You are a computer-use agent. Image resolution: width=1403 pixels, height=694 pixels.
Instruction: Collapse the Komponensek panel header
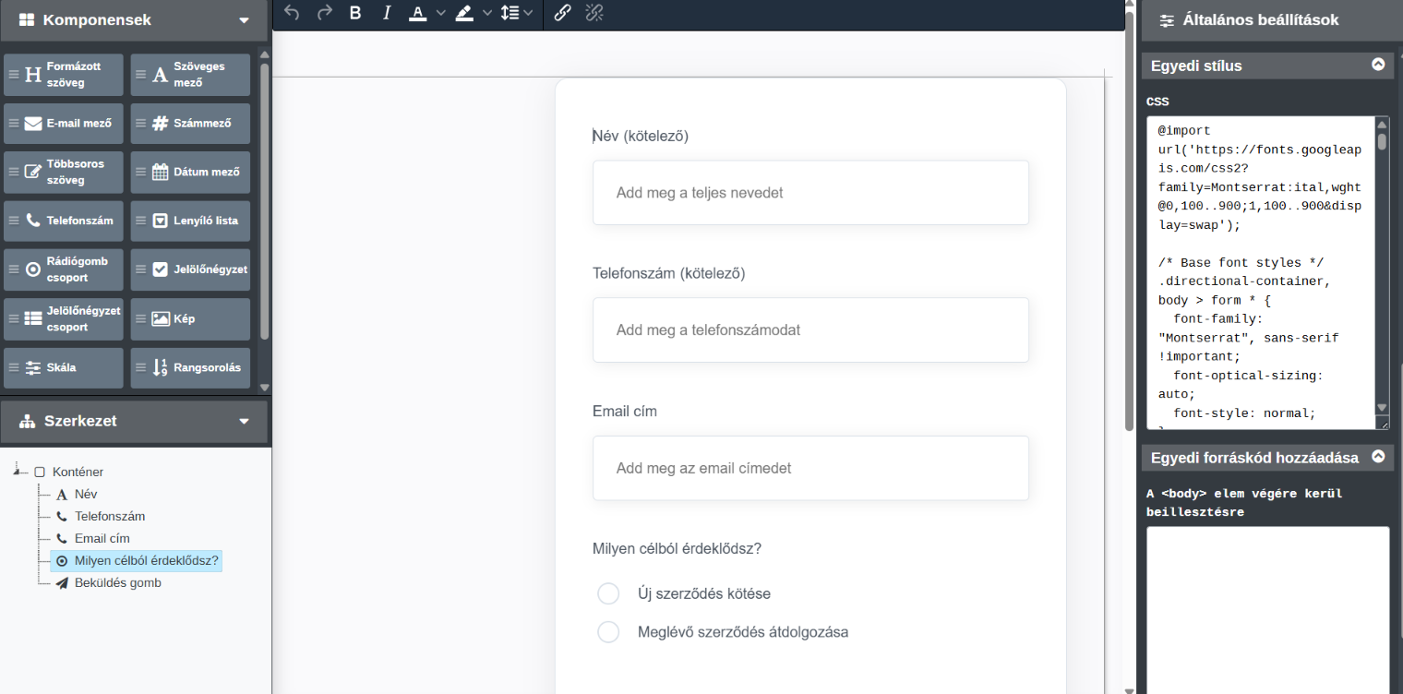click(x=244, y=20)
